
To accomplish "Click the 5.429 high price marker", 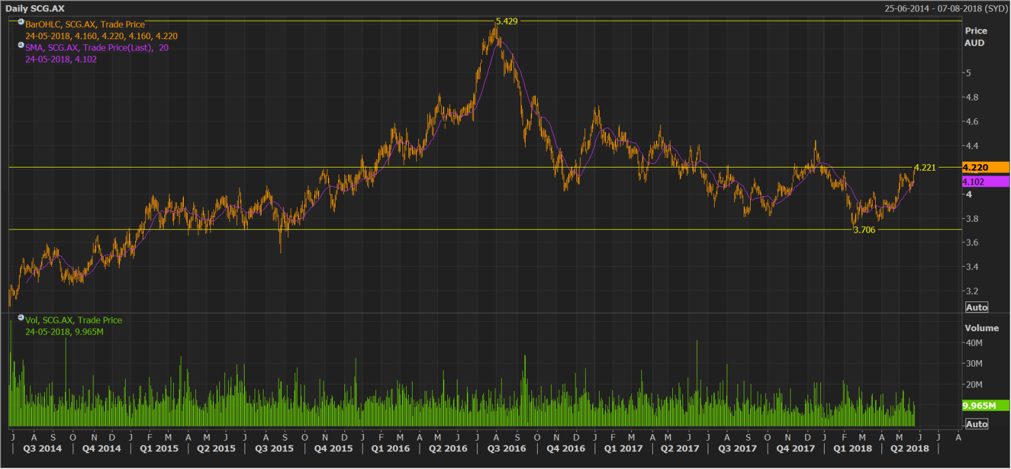I will click(507, 21).
